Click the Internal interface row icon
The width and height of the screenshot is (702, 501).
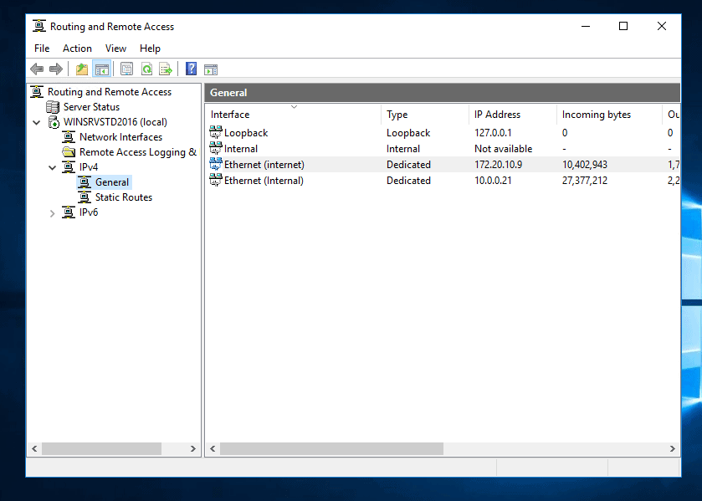216,148
